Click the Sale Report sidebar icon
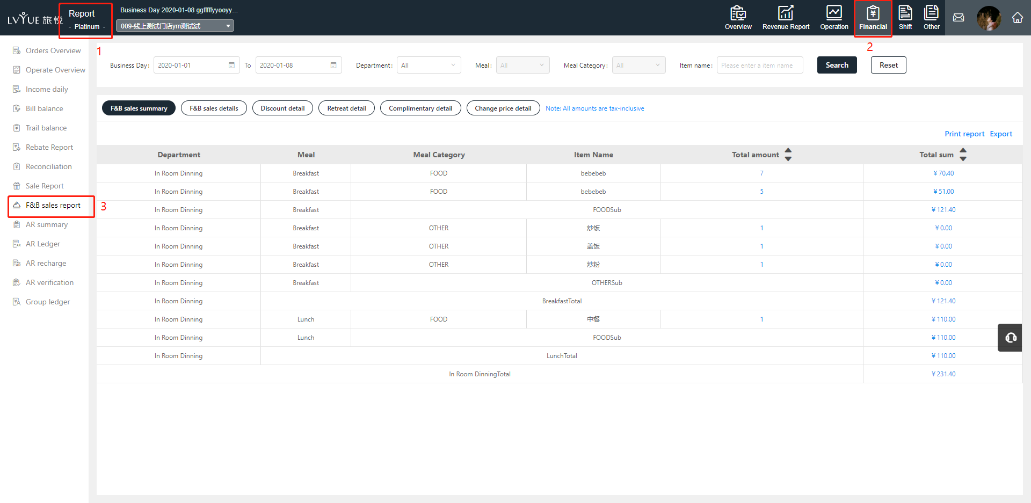 click(x=17, y=186)
